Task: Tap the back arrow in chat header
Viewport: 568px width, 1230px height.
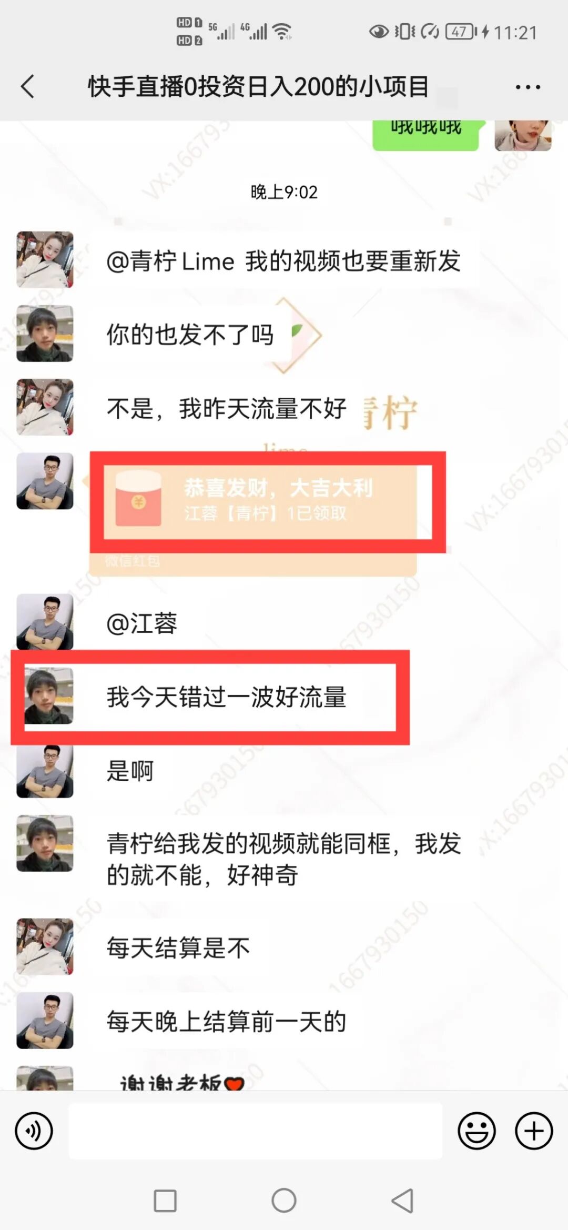Action: tap(27, 87)
